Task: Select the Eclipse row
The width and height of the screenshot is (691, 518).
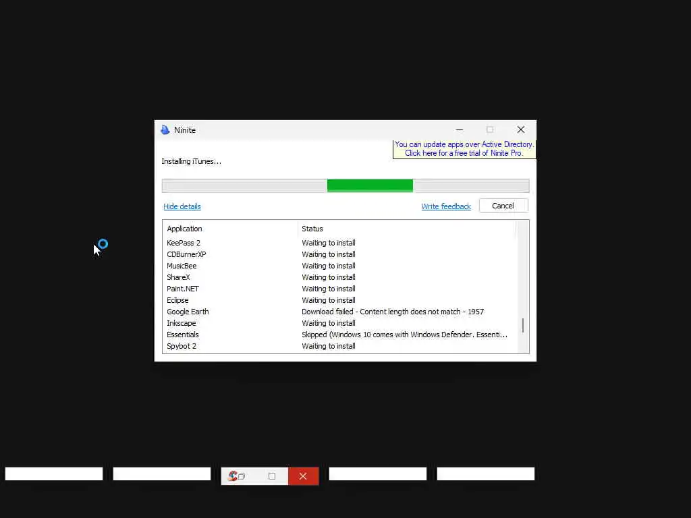Action: (340, 300)
